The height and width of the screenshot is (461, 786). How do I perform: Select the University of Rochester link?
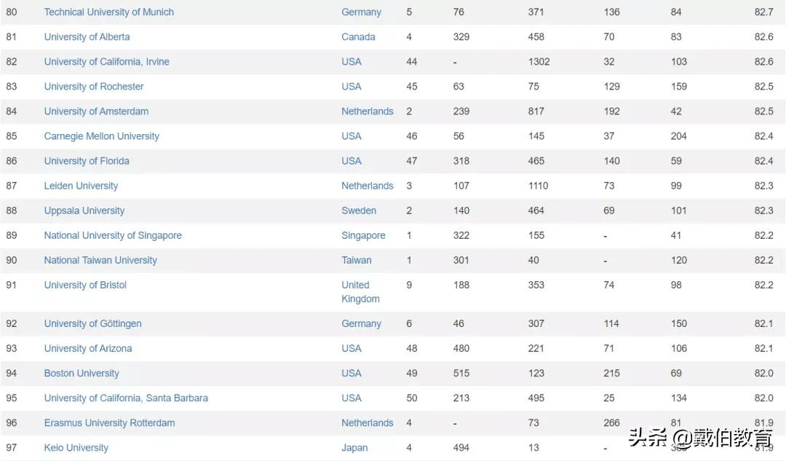click(x=94, y=87)
